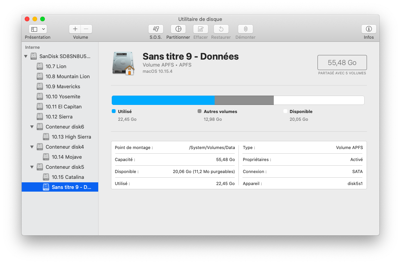Select the 10.7 Lion volume icon
This screenshot has width=401, height=264.
pos(40,66)
